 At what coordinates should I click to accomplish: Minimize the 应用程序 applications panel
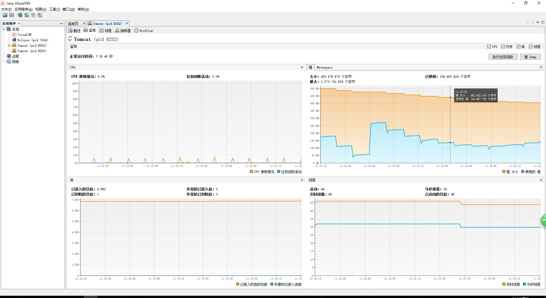[61, 24]
